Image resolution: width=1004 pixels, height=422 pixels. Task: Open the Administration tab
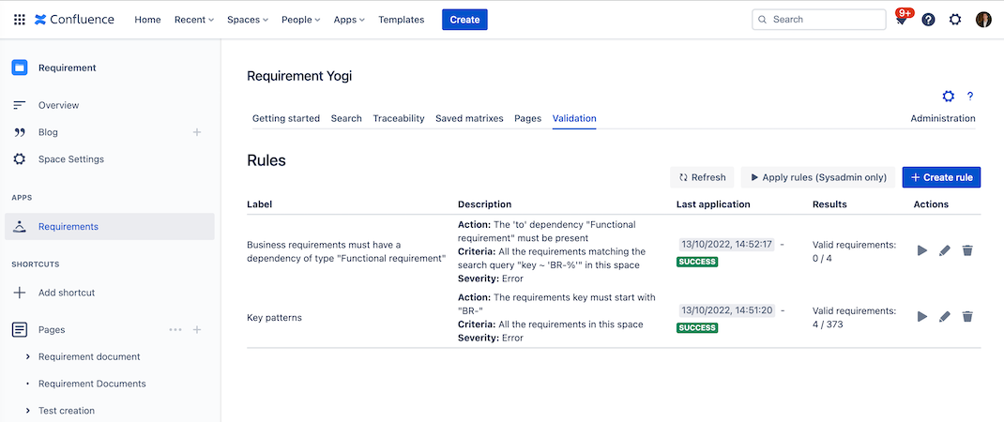pos(943,118)
